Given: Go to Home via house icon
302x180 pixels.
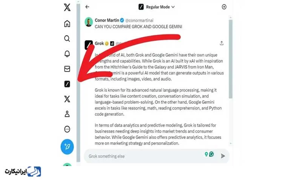Looking at the screenshot, I should 67,23.
